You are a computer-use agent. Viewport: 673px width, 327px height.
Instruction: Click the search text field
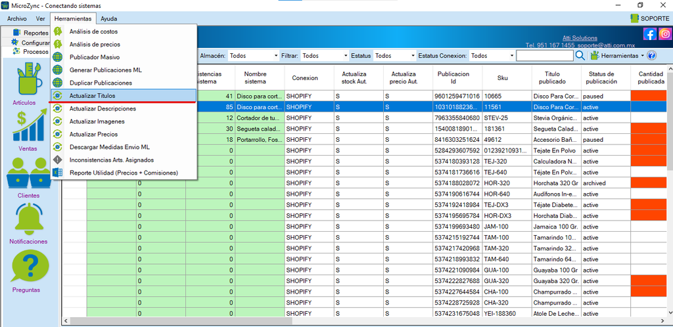[545, 56]
